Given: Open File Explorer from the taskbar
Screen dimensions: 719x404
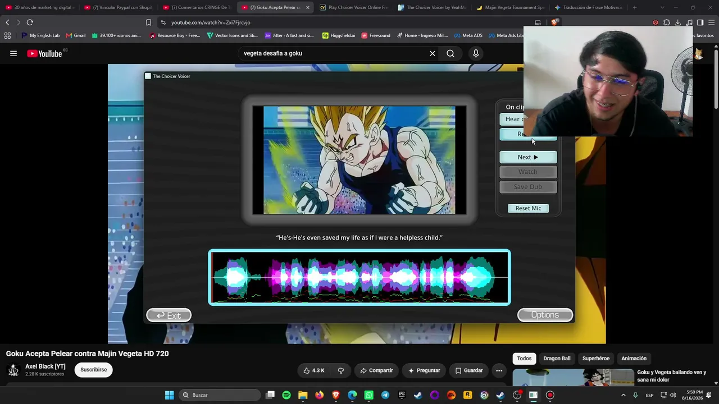Looking at the screenshot, I should point(303,395).
